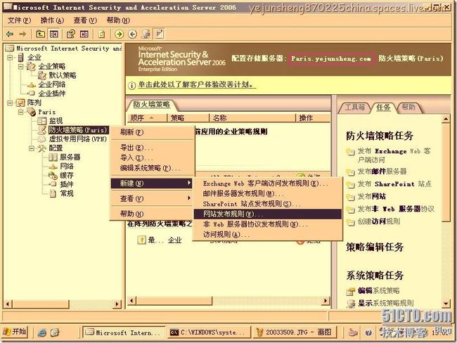
Task: Open the 查看(V) menu bar item
Action: pyautogui.click(x=85, y=20)
